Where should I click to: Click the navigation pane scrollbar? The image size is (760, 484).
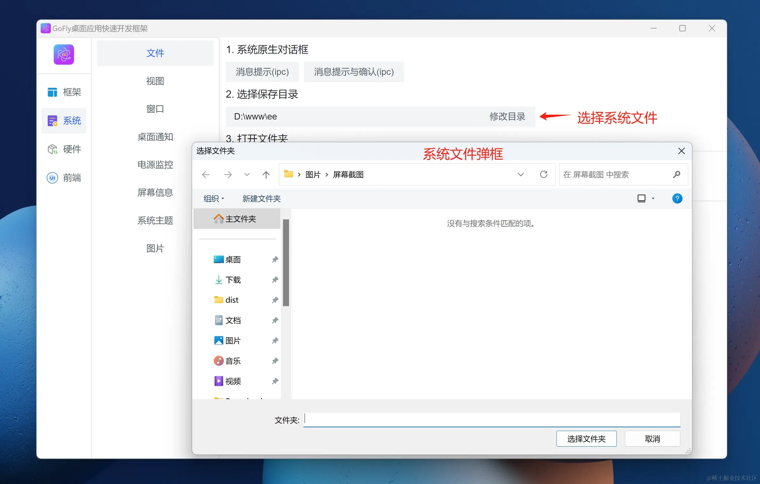[x=286, y=262]
